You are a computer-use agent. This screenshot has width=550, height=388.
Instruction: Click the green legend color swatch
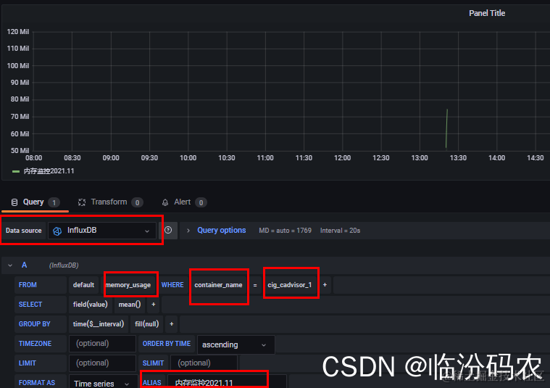tap(16, 171)
